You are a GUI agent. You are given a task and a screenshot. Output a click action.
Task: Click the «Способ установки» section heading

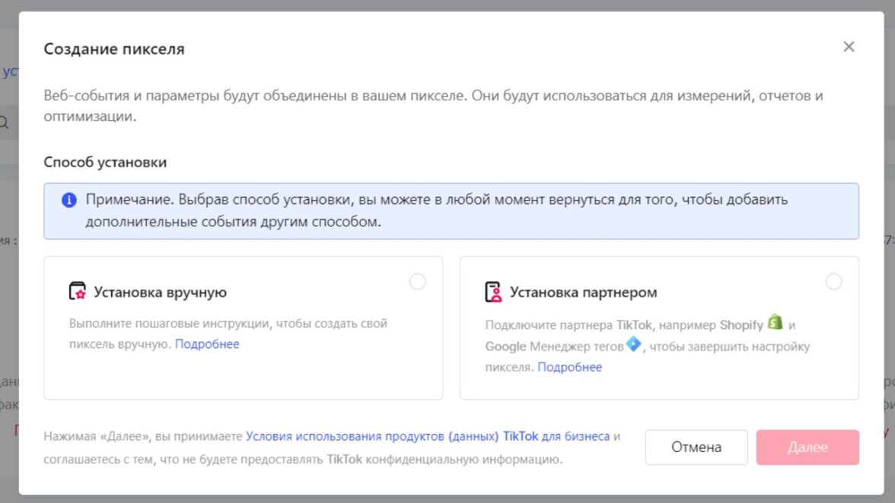click(105, 163)
